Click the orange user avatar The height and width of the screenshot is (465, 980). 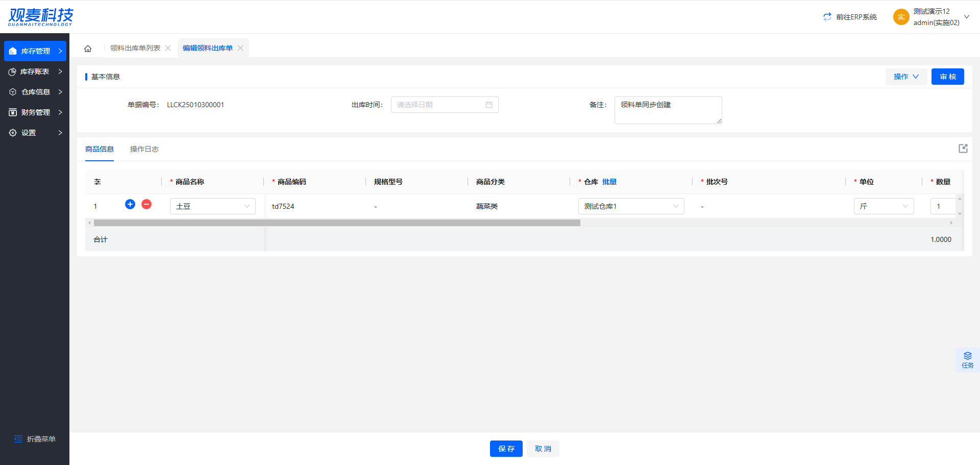(901, 17)
